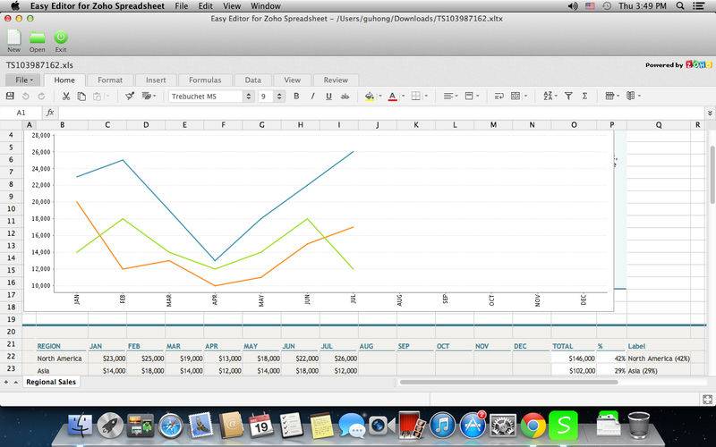Image resolution: width=716 pixels, height=447 pixels.
Task: Open Safari from the Dock
Action: (171, 426)
